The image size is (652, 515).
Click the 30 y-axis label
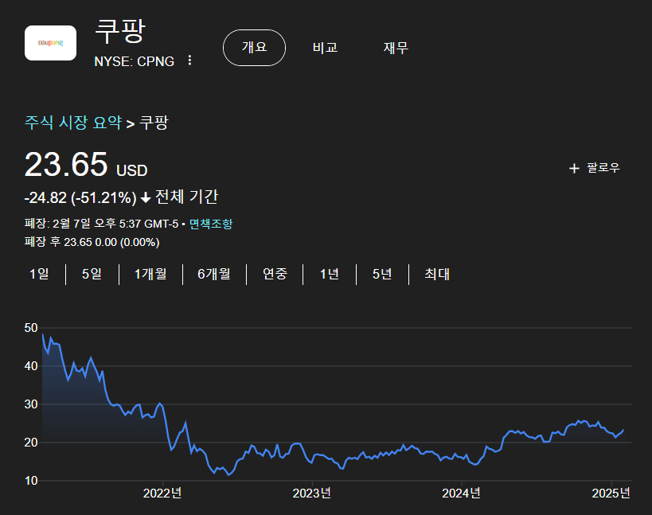click(31, 404)
